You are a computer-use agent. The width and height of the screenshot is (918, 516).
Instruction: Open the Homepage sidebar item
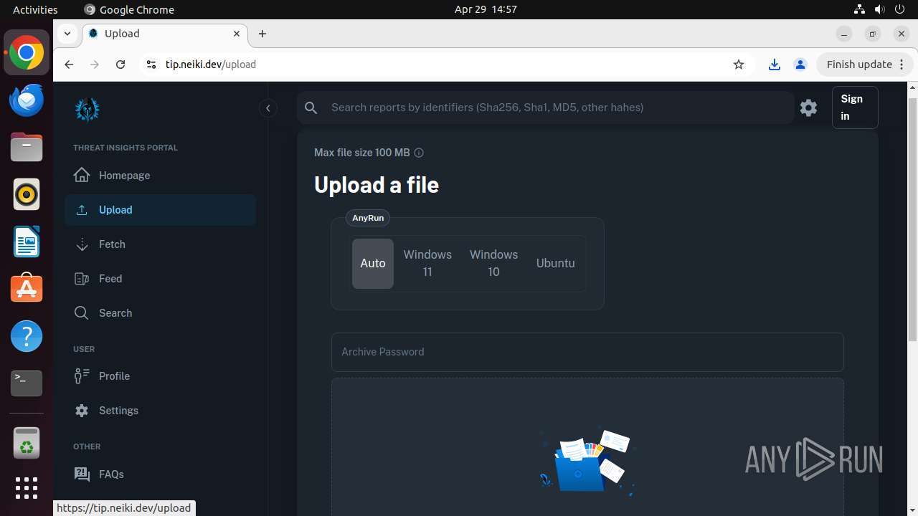160,176
